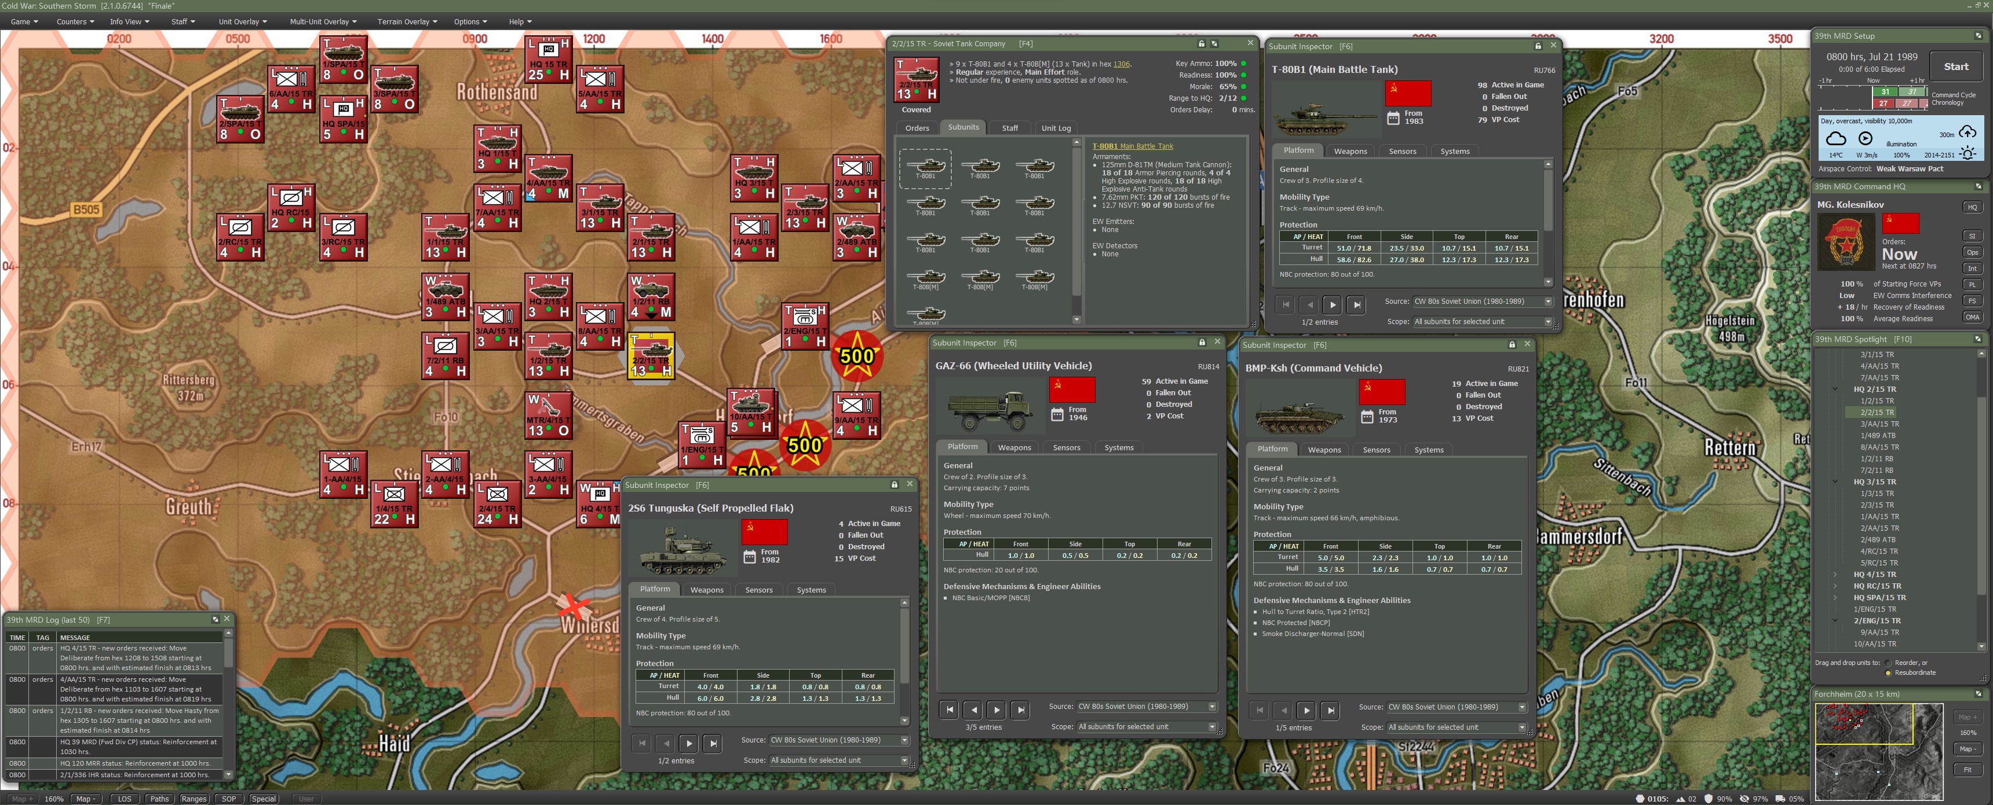Select the 1/2/11 RB recon counter on the map
Screen dimensions: 1993x805
[x=651, y=297]
